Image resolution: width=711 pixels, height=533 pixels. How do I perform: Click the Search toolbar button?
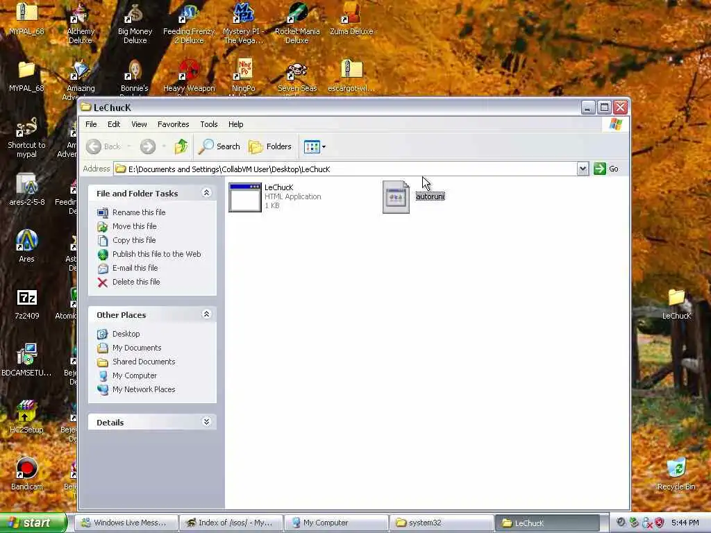(x=219, y=146)
